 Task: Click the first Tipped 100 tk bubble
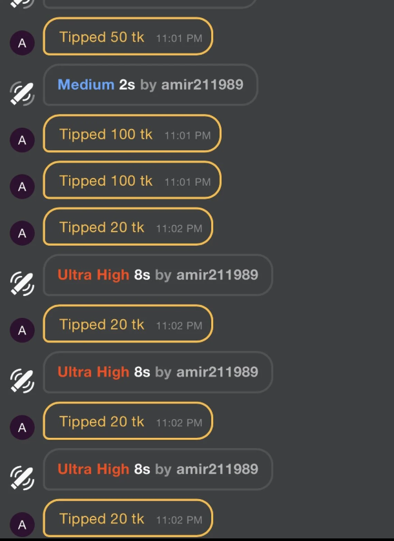point(132,134)
